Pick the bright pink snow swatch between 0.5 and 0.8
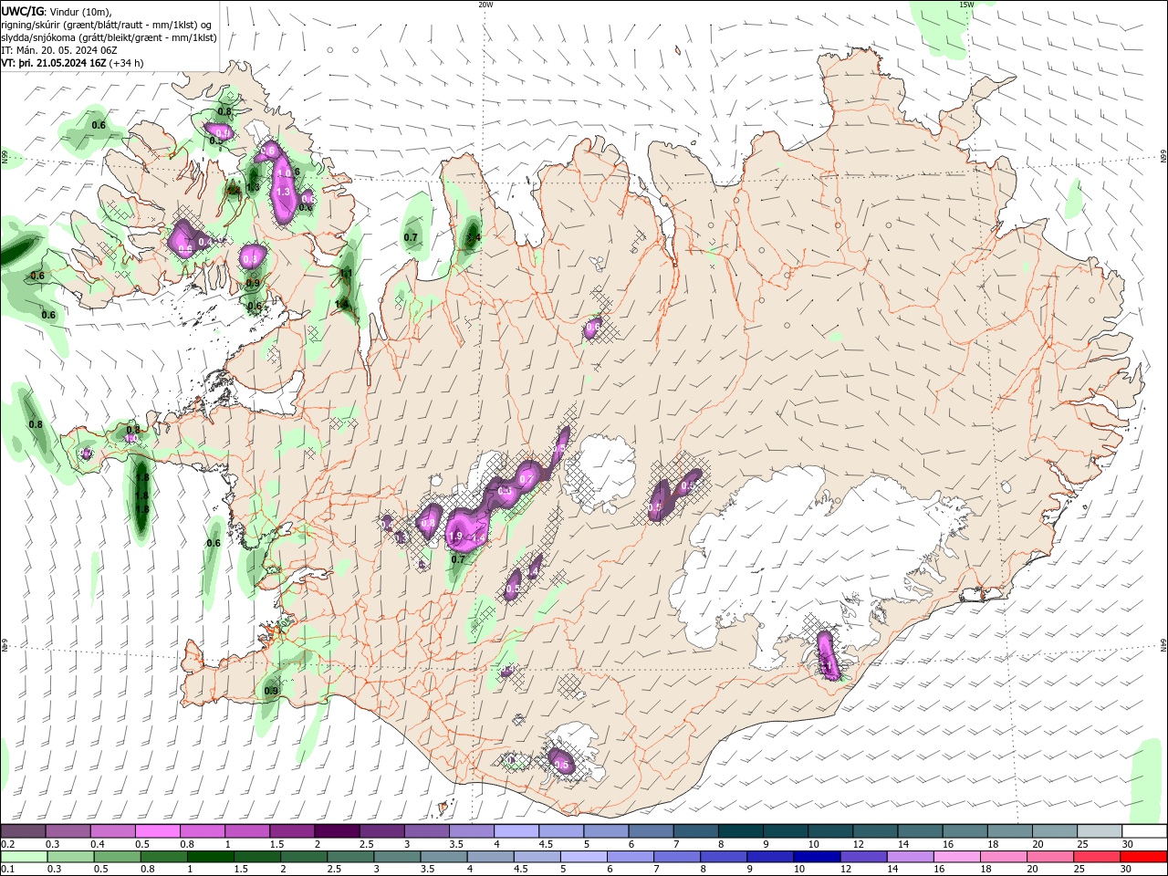 157,831
